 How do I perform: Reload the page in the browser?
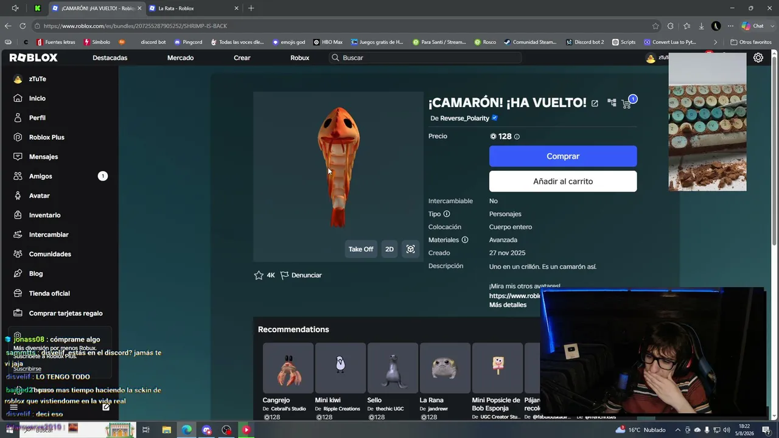23,26
